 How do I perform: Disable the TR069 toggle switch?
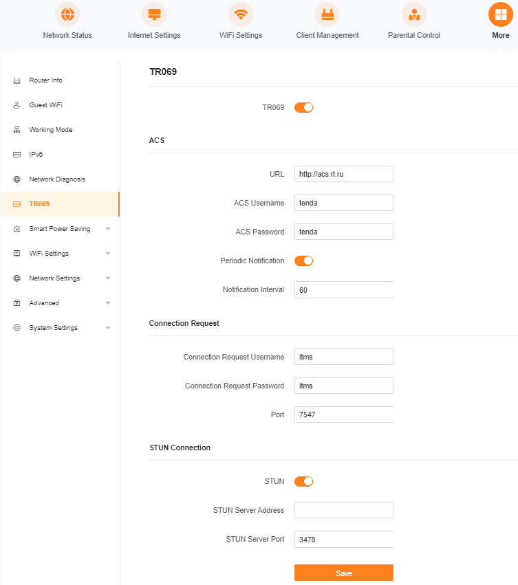303,107
